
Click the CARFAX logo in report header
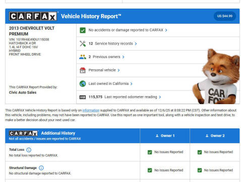coord(33,16)
